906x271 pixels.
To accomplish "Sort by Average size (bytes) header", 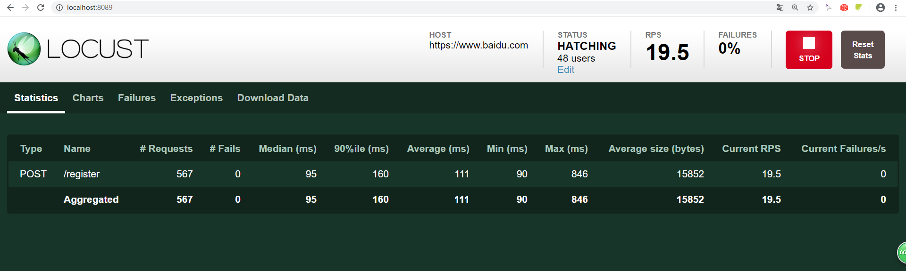I will coord(656,149).
